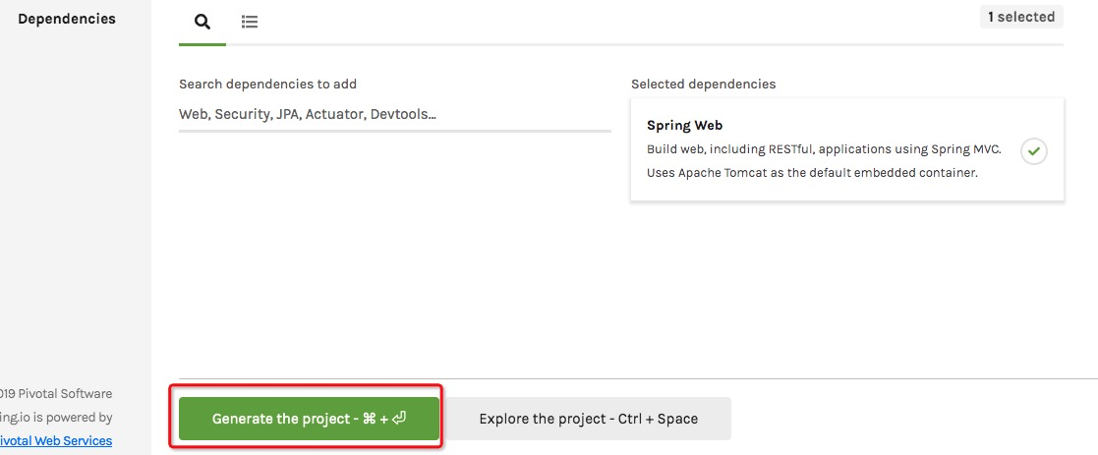Focus the search dependencies input field

point(395,114)
